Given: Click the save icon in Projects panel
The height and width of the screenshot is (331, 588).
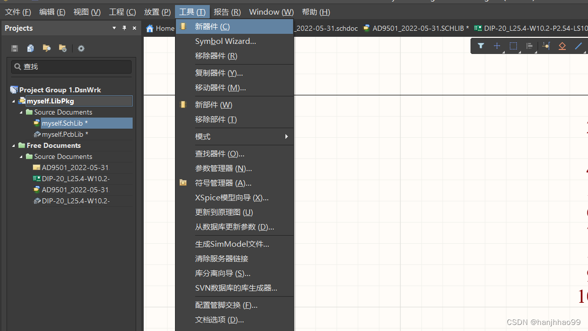Looking at the screenshot, I should point(15,48).
